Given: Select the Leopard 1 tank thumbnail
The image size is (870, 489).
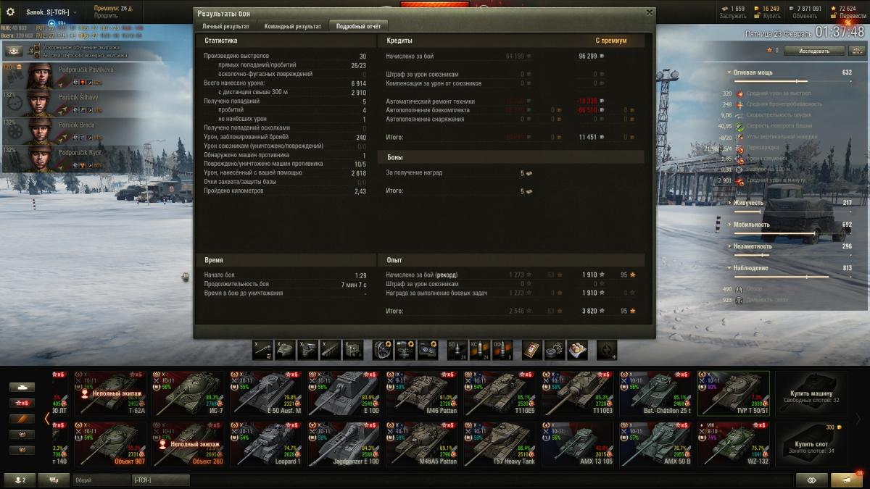Looking at the screenshot, I should click(x=265, y=443).
